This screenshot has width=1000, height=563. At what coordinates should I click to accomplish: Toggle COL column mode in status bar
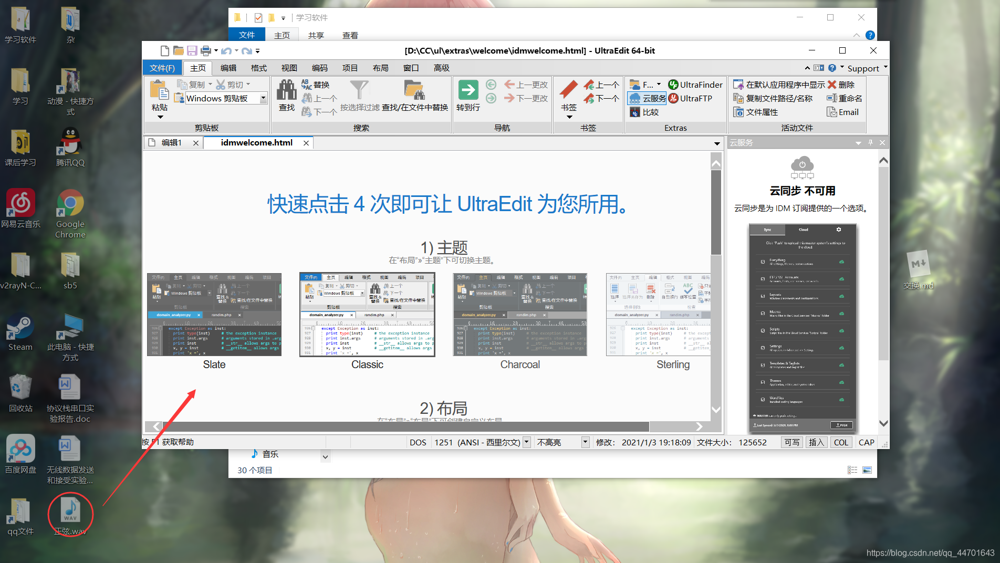click(x=841, y=442)
